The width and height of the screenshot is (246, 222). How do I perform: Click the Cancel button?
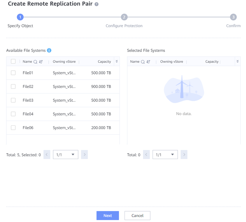click(x=137, y=216)
